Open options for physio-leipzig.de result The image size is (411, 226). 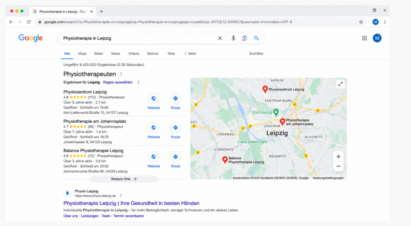point(121,195)
